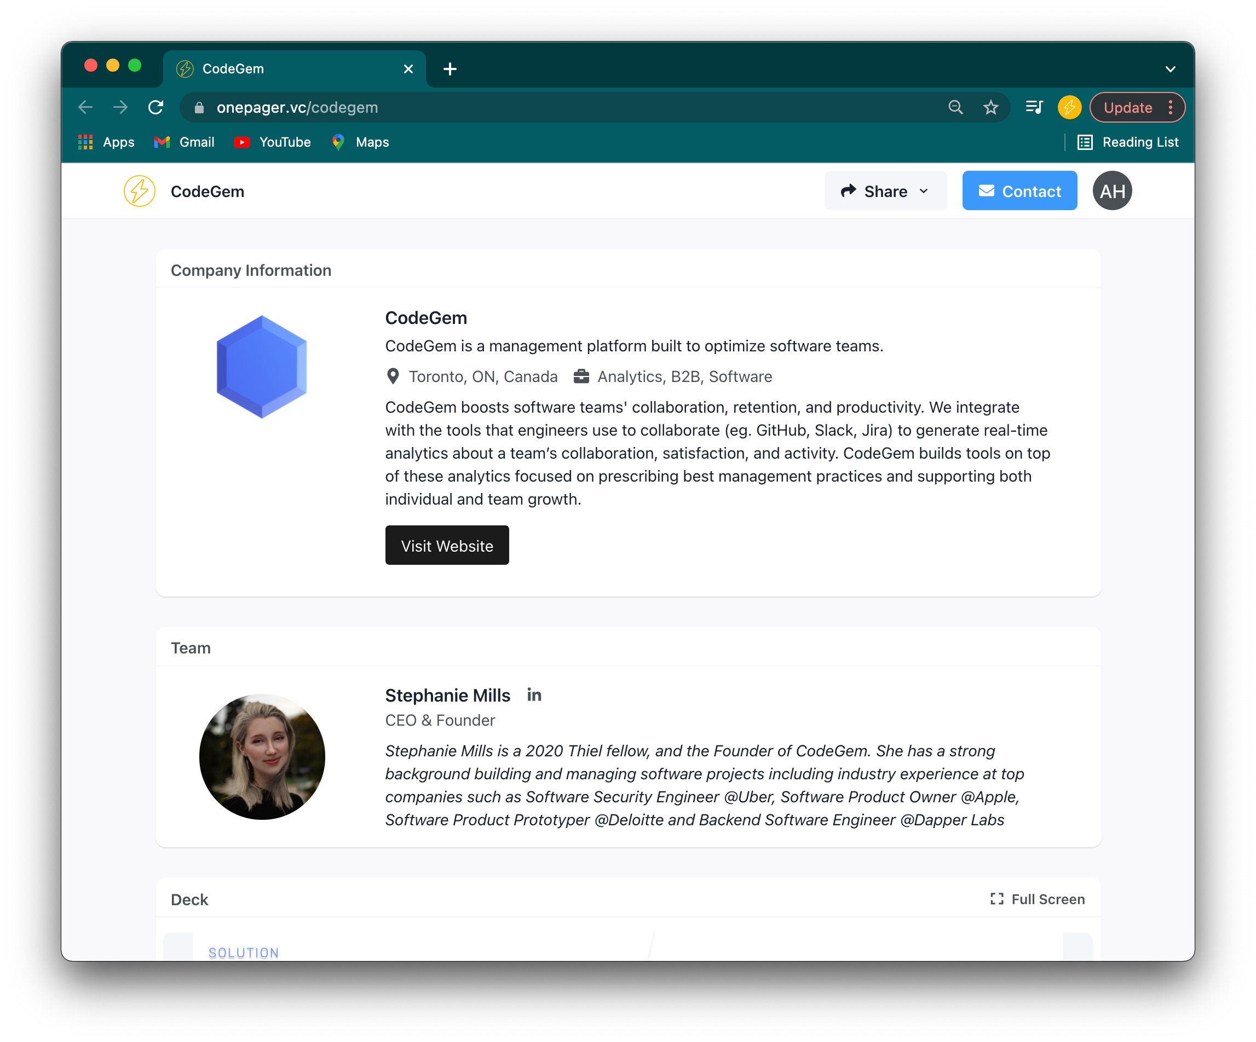Open the Share dropdown
This screenshot has height=1042, width=1256.
coord(885,192)
